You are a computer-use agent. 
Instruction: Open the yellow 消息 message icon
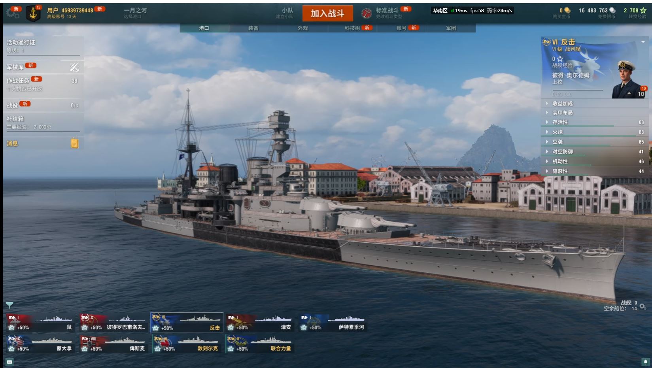(x=74, y=143)
